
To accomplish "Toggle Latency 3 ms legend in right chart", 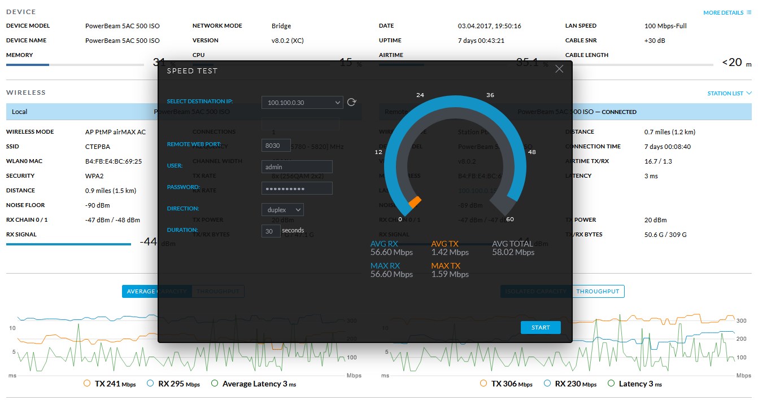I will click(x=634, y=384).
